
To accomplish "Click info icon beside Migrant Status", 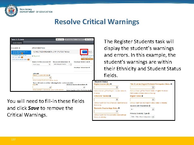I will pos(142,96).
